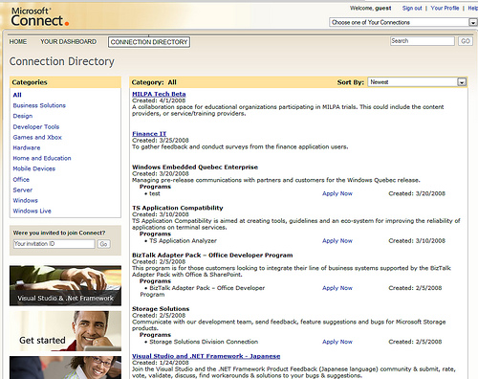
Task: Click Created: 4/1/2008 text
Action: 159,100
